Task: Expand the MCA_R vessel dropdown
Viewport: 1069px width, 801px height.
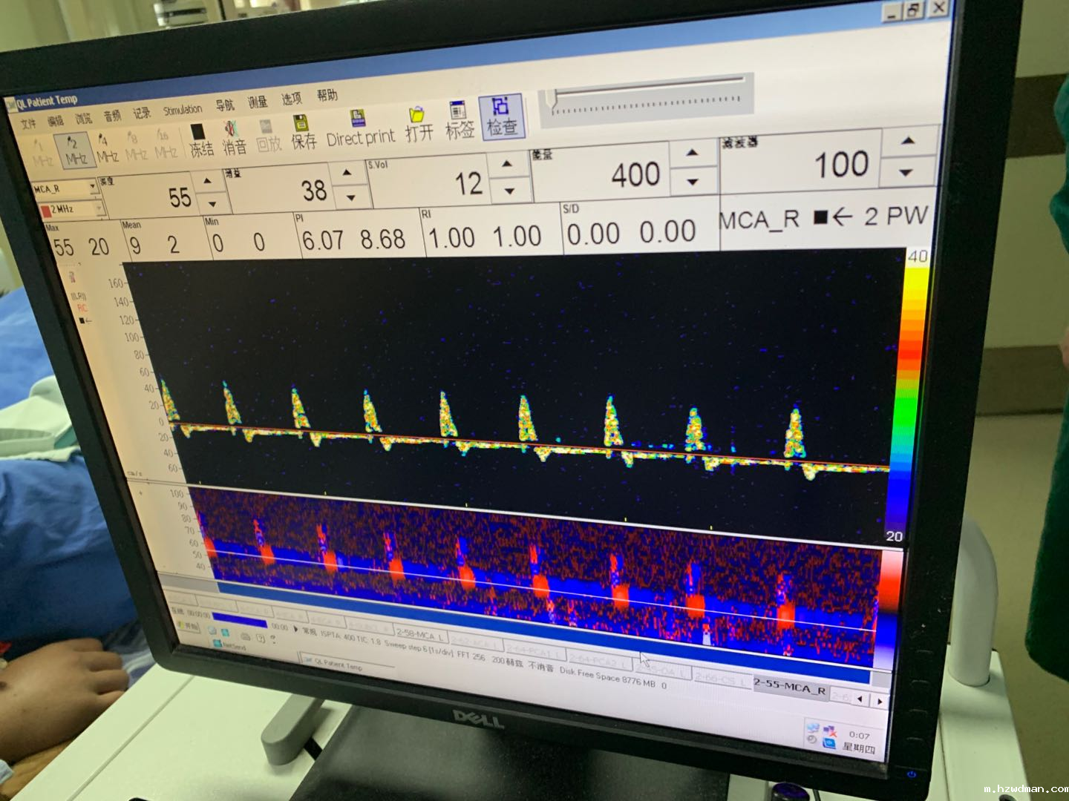Action: 94,187
